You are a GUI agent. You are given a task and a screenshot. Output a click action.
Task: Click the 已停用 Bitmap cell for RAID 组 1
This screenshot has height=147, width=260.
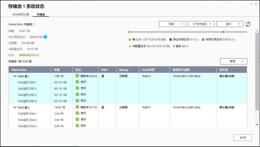(123, 76)
